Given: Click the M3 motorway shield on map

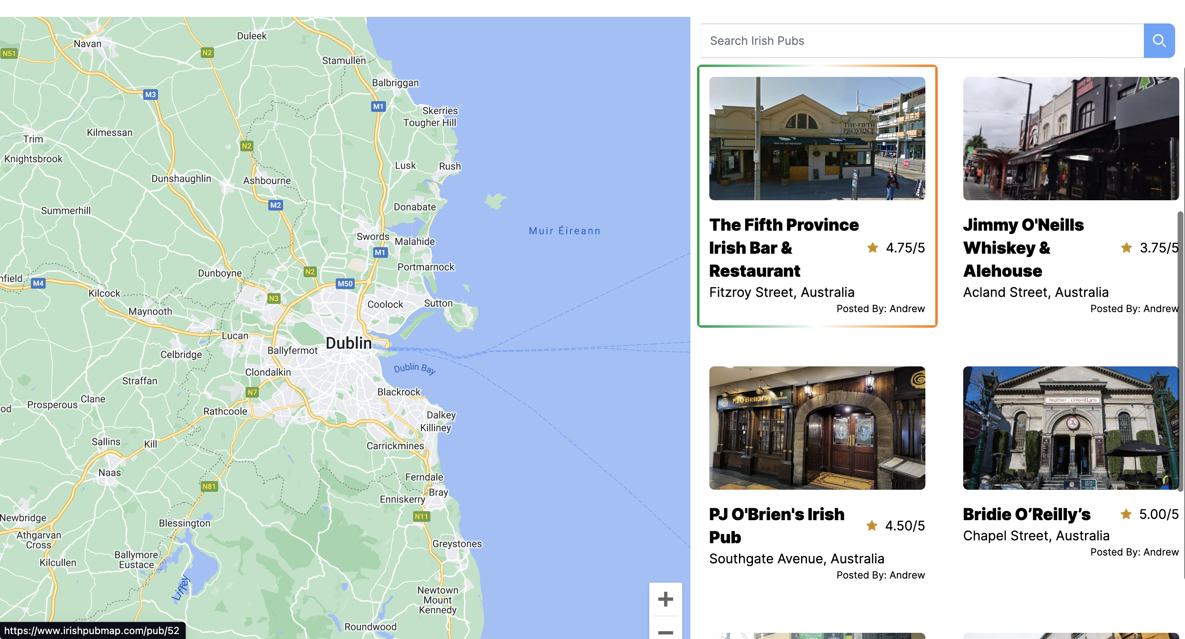Looking at the screenshot, I should click(151, 95).
